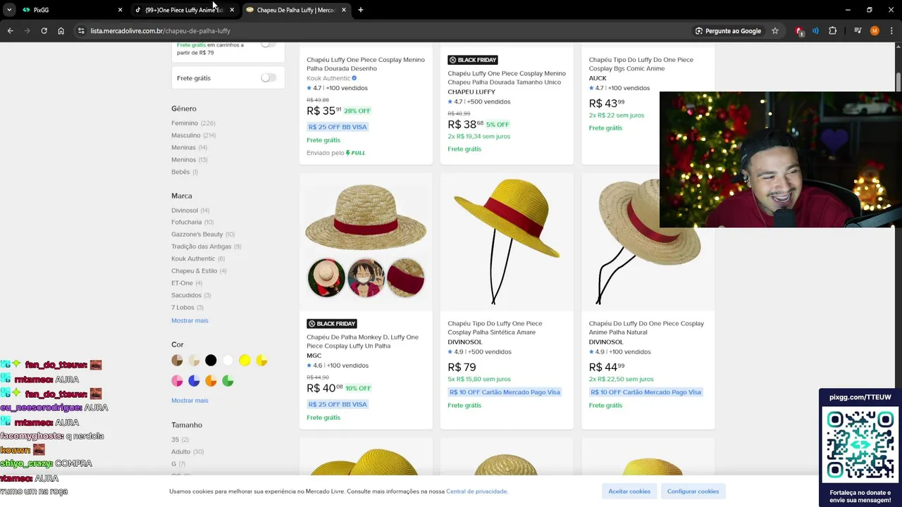Image resolution: width=902 pixels, height=507 pixels.
Task: Open the Chrome profile avatar
Action: [875, 31]
